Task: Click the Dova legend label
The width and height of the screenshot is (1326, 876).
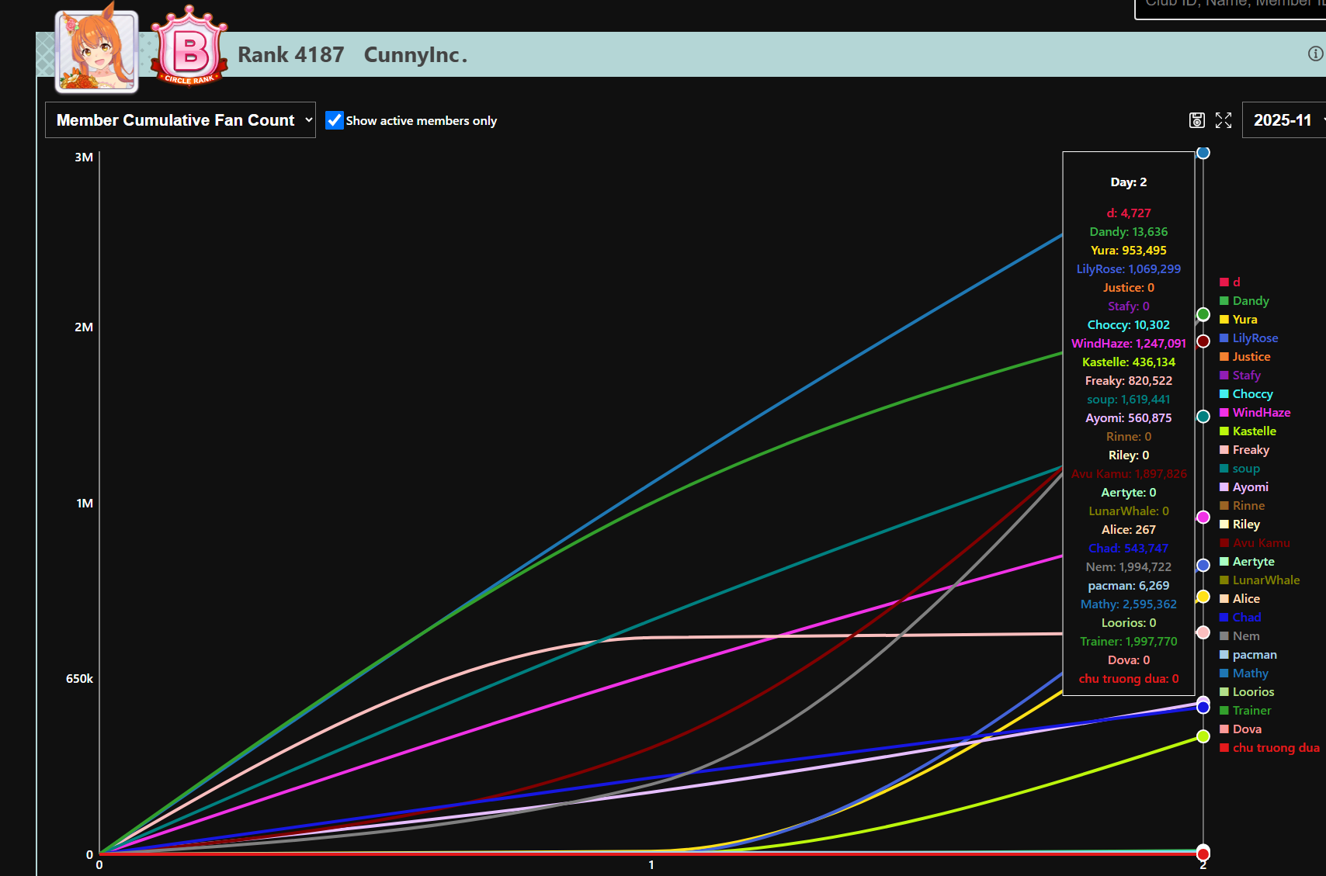Action: tap(1247, 729)
